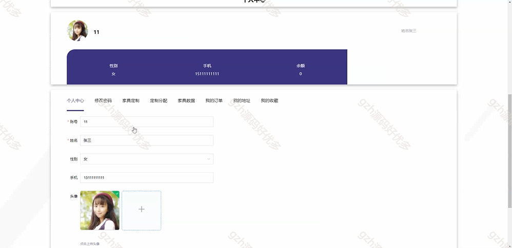The image size is (512, 248).
Task: Switch to the 我的地址 tab
Action: [x=242, y=100]
